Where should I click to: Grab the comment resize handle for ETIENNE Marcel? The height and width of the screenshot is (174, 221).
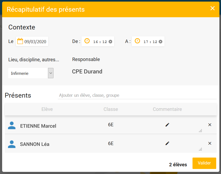200,131
